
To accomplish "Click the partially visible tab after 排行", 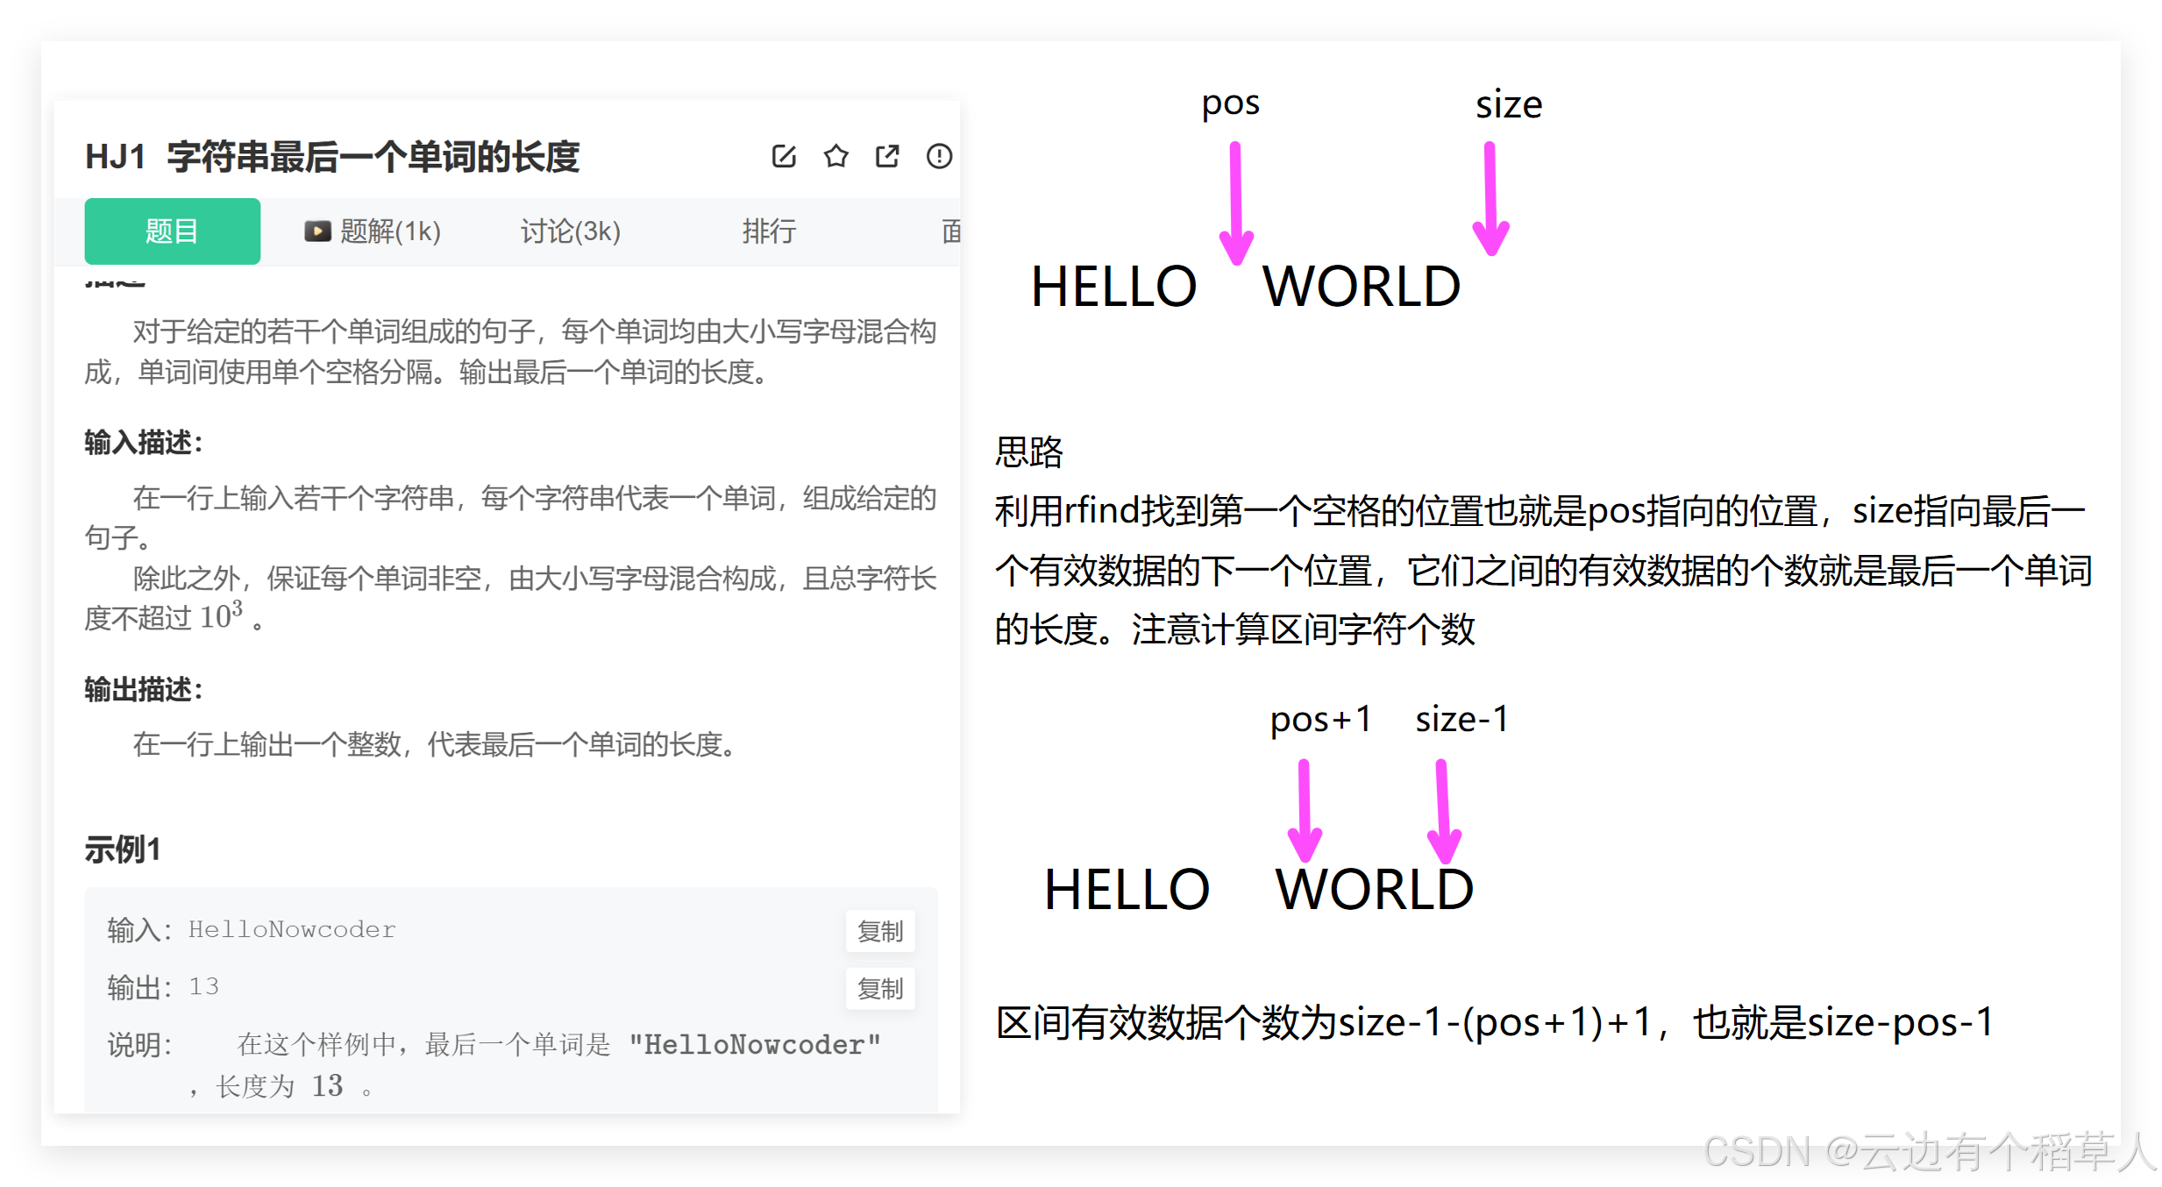I will (950, 231).
